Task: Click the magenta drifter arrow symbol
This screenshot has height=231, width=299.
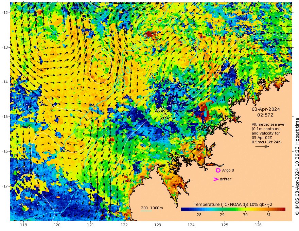Action: tap(216, 179)
